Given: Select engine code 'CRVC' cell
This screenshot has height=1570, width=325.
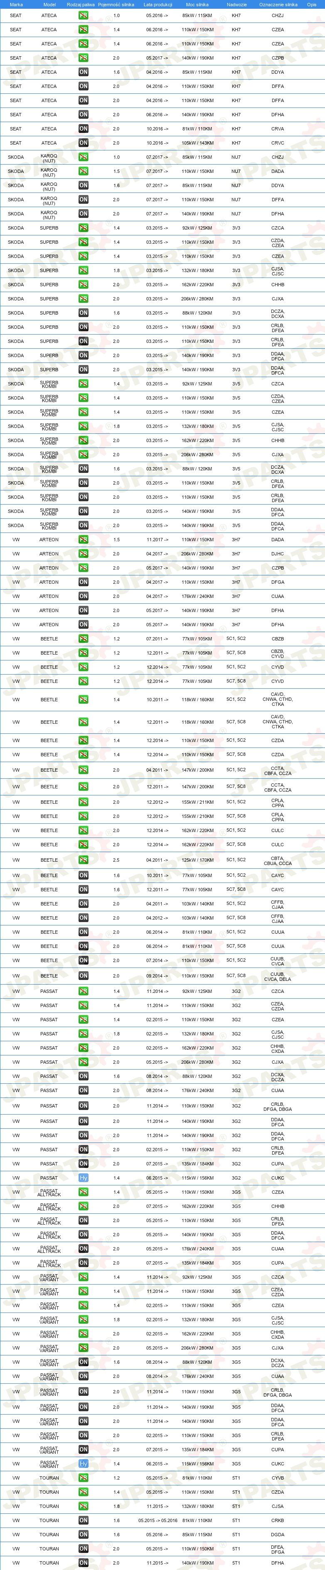Looking at the screenshot, I should tap(278, 143).
